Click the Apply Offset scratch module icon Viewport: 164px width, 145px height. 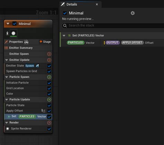coord(43,111)
